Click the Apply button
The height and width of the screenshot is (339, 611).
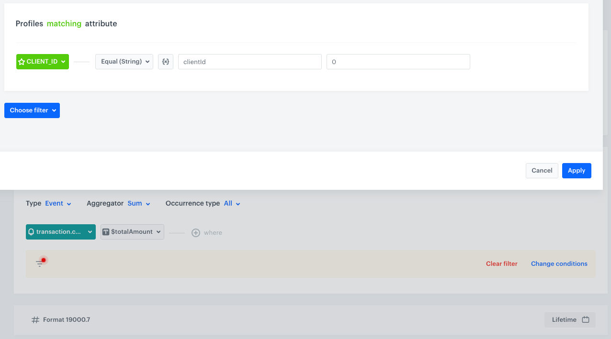[576, 170]
